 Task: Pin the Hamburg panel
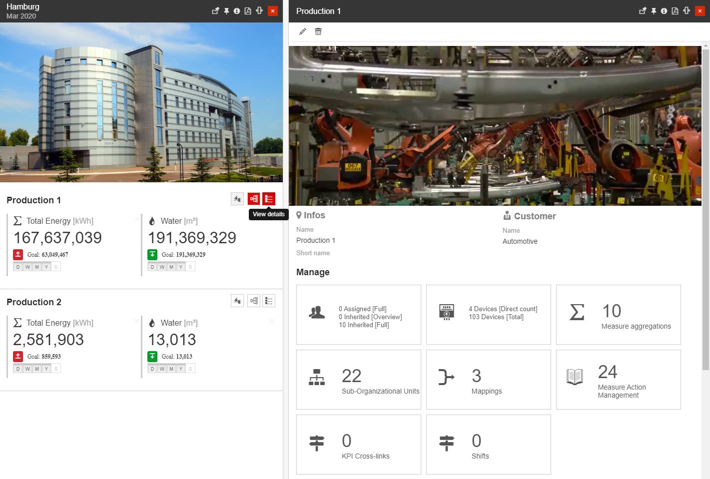click(x=226, y=11)
